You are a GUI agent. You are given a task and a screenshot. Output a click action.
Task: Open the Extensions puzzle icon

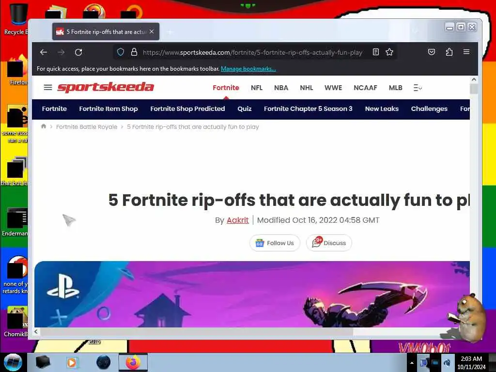[449, 52]
